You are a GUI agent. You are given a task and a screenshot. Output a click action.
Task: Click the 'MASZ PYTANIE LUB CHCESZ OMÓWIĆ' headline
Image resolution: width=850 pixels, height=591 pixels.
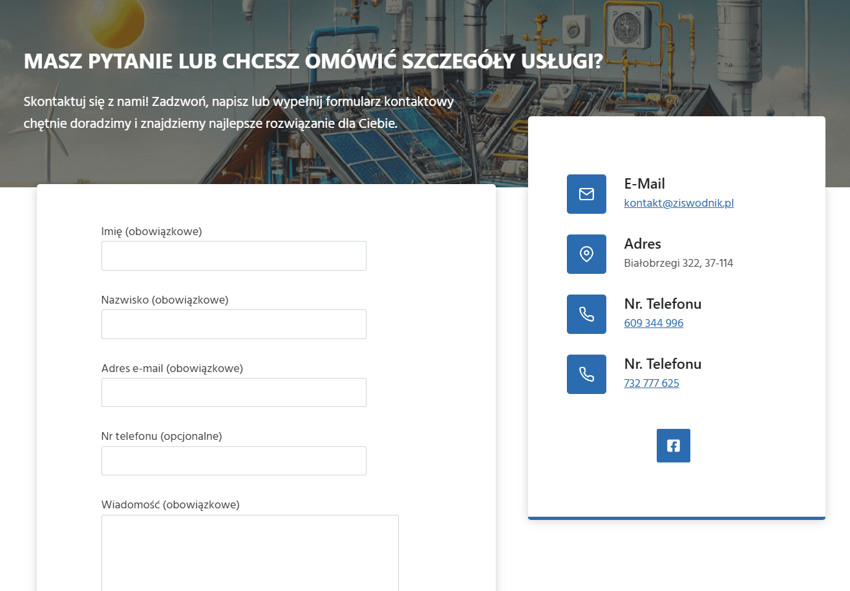click(x=313, y=61)
